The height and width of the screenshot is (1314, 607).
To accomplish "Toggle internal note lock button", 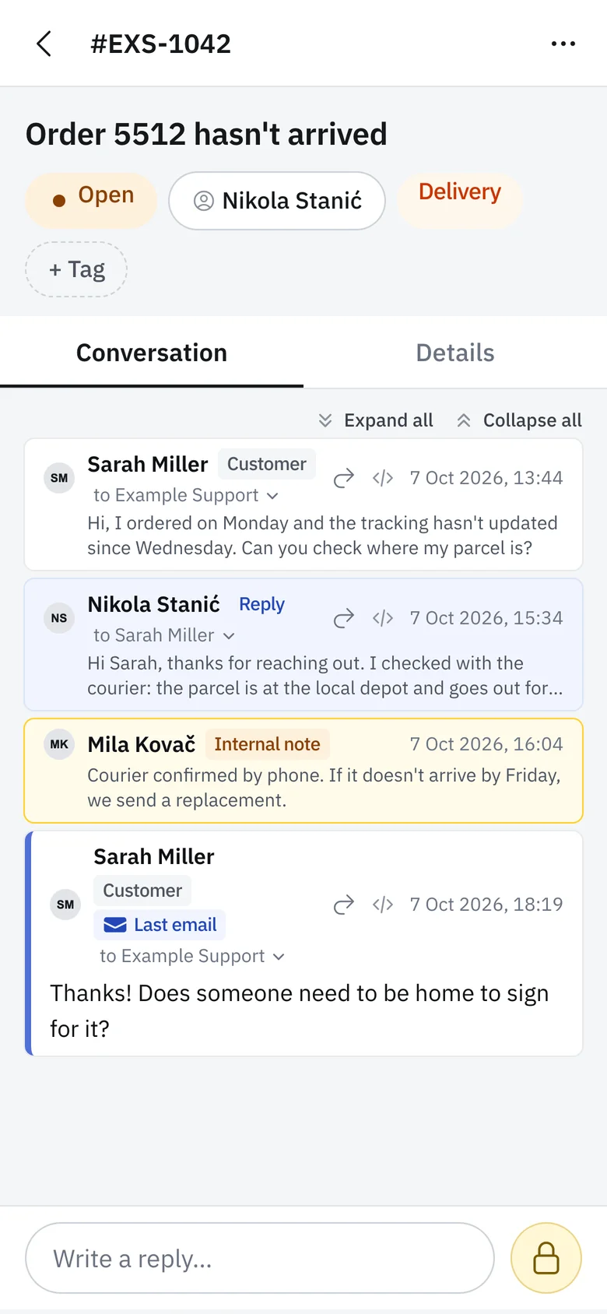I will tap(546, 1258).
